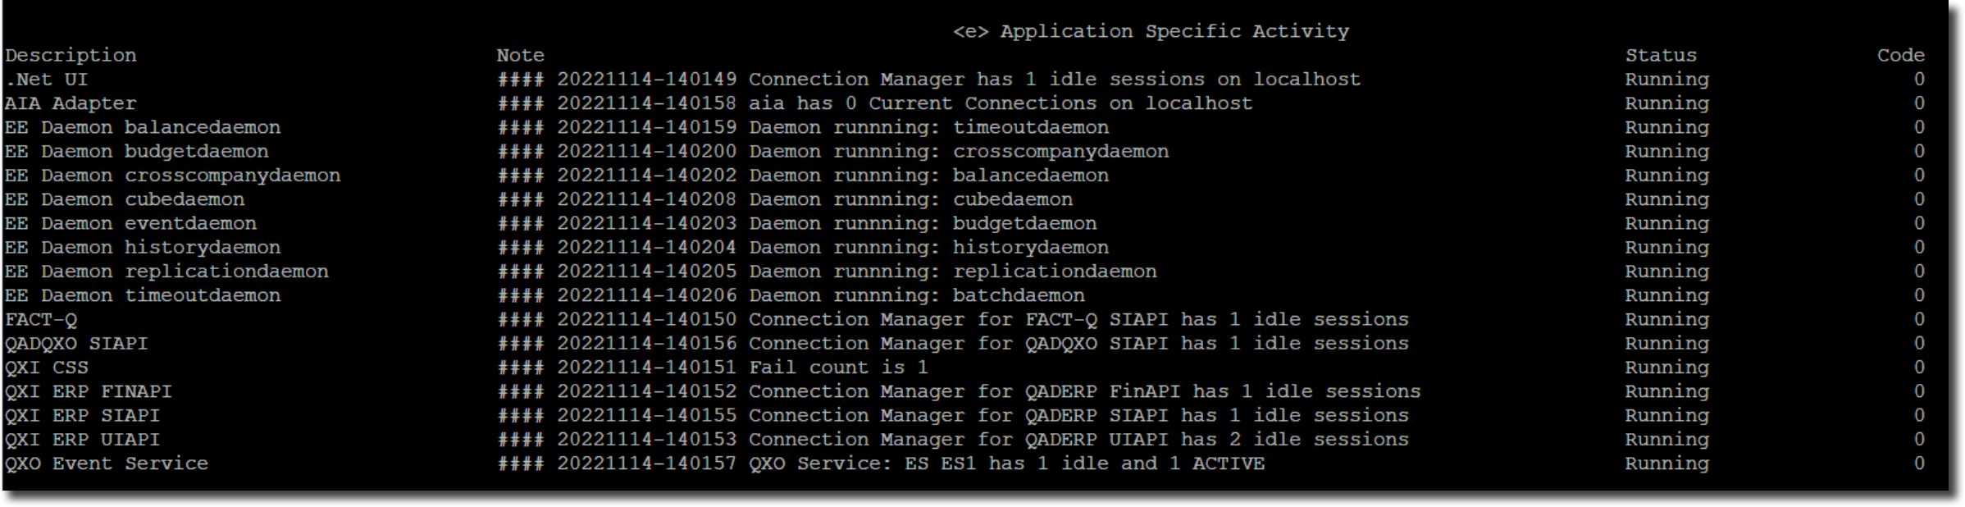Select the QXI ERP FINAPI description

[89, 391]
